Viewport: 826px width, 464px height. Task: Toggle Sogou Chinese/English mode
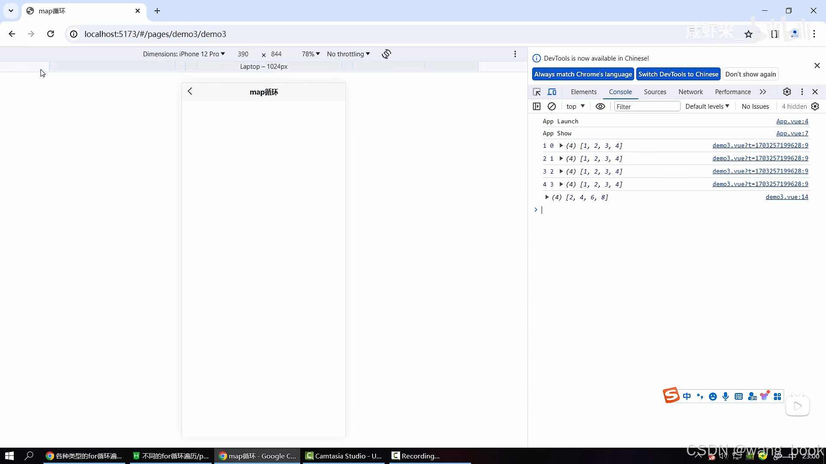[687, 396]
